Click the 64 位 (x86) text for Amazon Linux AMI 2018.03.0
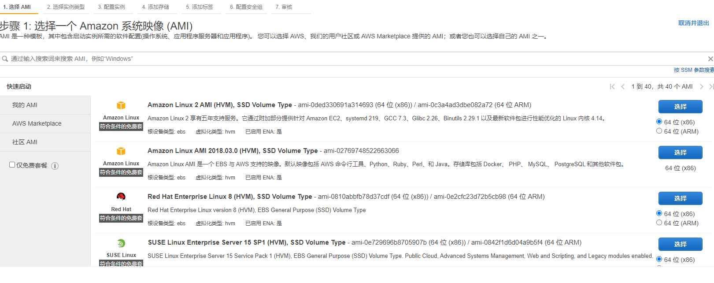This screenshot has height=283, width=714. click(681, 168)
